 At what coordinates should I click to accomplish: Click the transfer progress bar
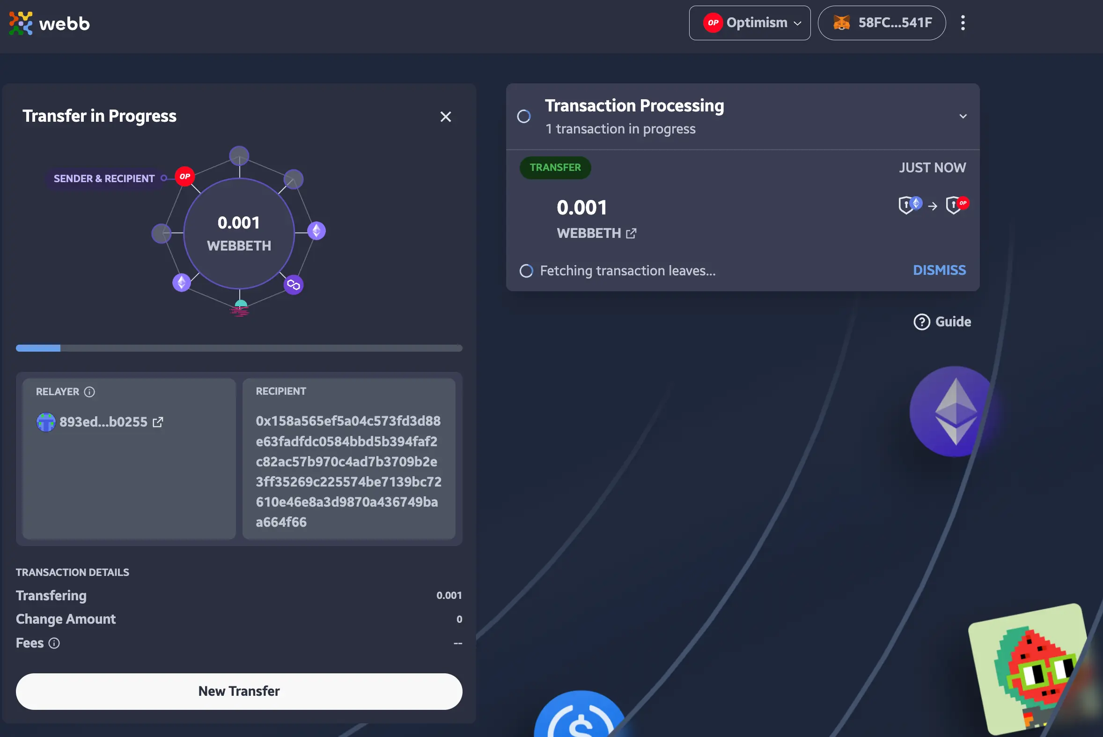(x=239, y=348)
